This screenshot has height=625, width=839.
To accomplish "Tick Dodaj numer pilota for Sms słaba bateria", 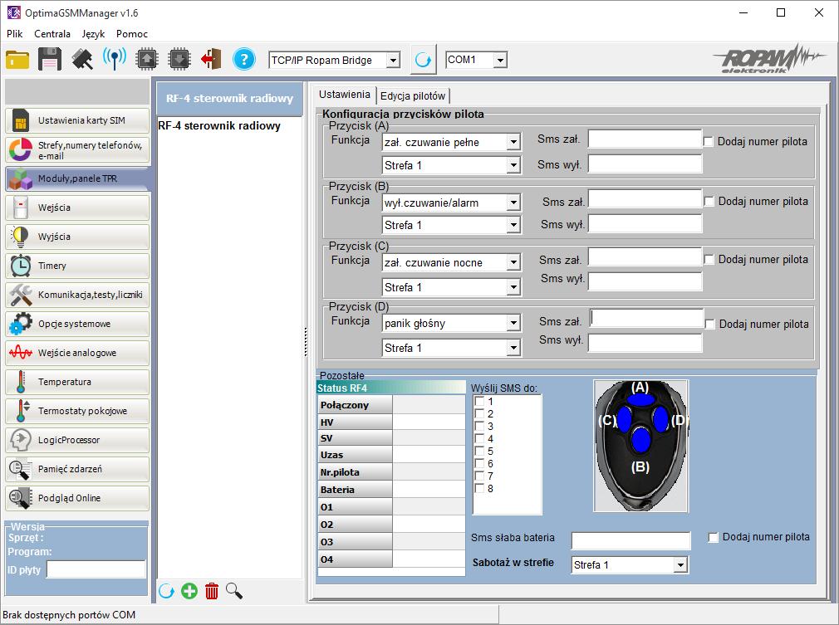I will click(714, 537).
